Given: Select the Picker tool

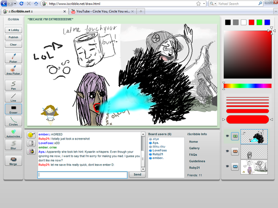Looking at the screenshot, I should 13,58.
